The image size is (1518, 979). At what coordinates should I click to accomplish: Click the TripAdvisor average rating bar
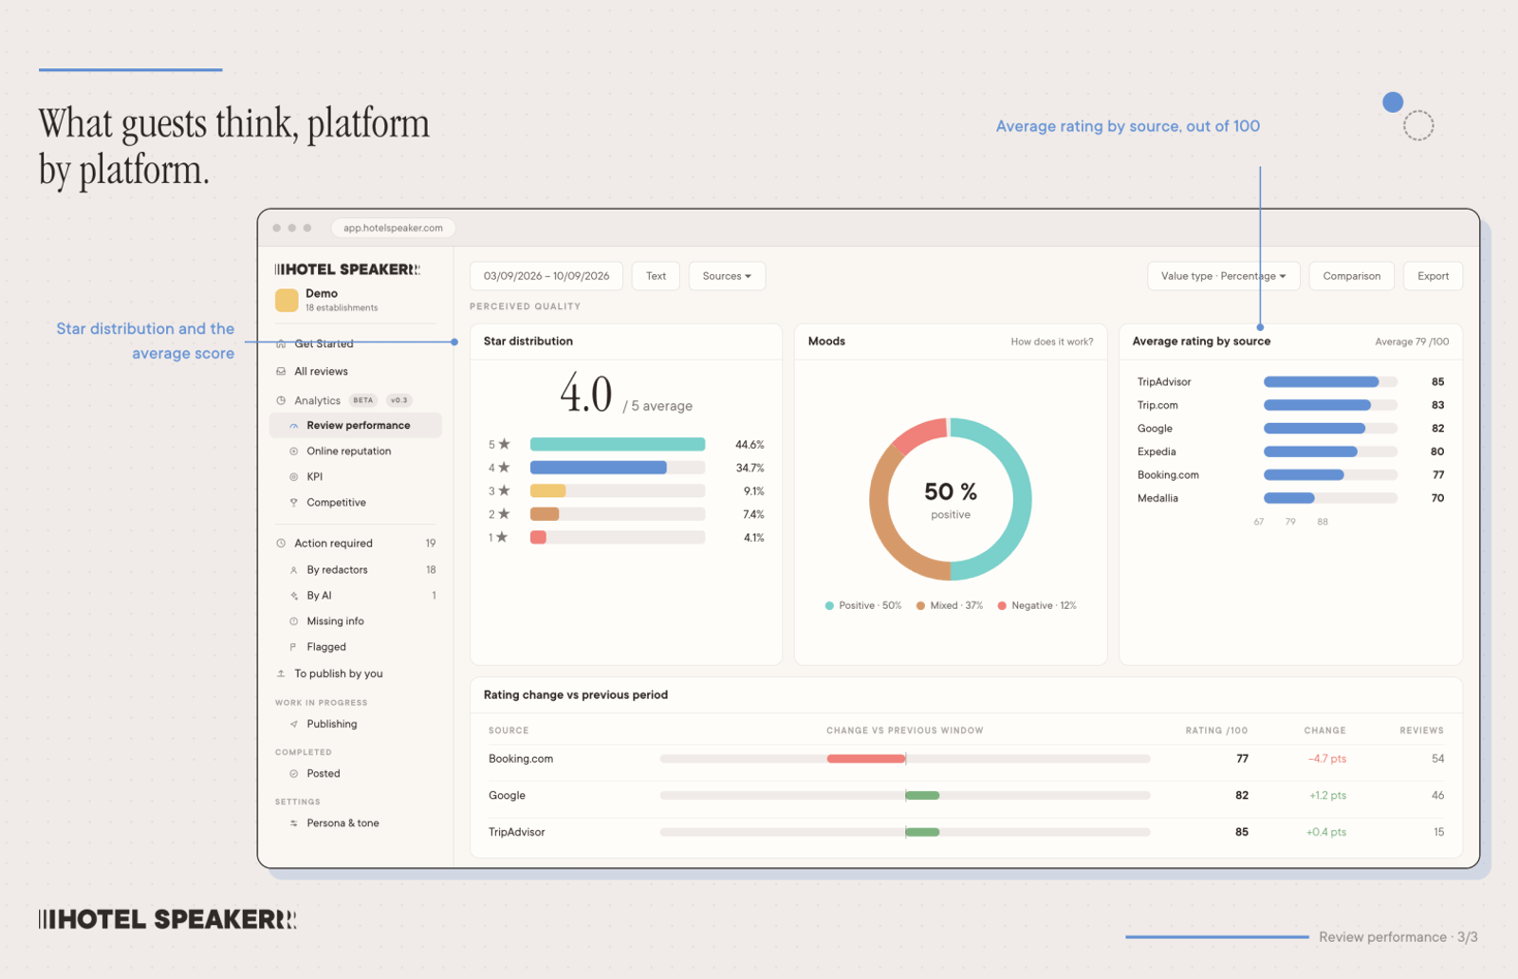click(1330, 381)
